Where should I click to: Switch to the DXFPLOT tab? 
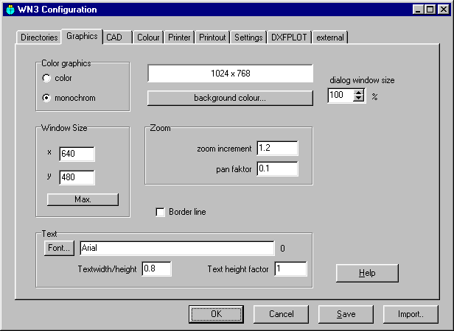(x=288, y=38)
